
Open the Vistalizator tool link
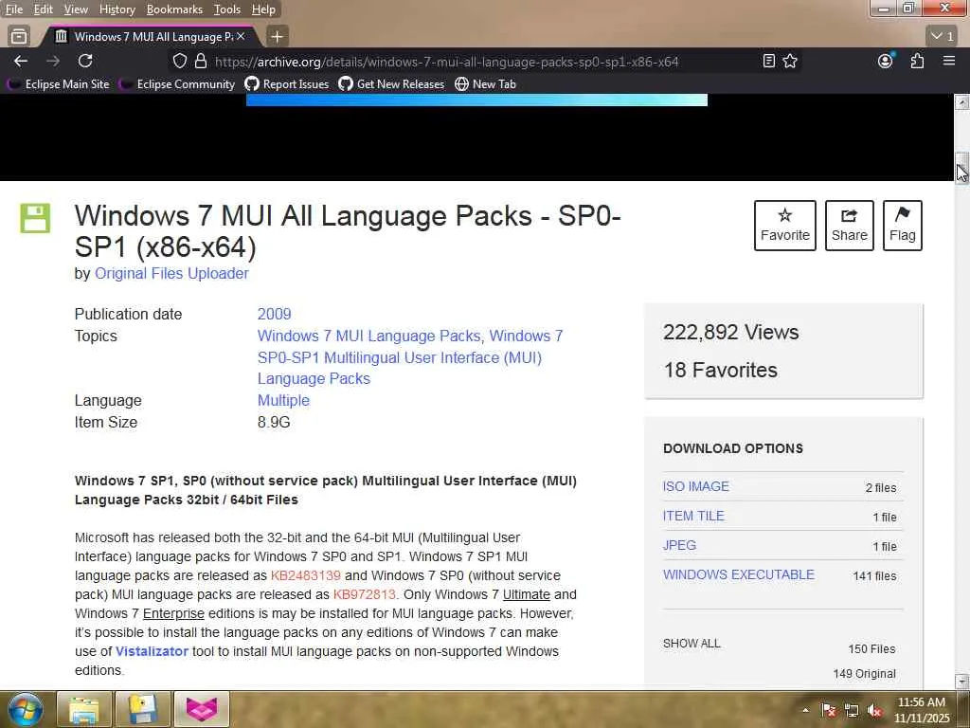tap(152, 651)
